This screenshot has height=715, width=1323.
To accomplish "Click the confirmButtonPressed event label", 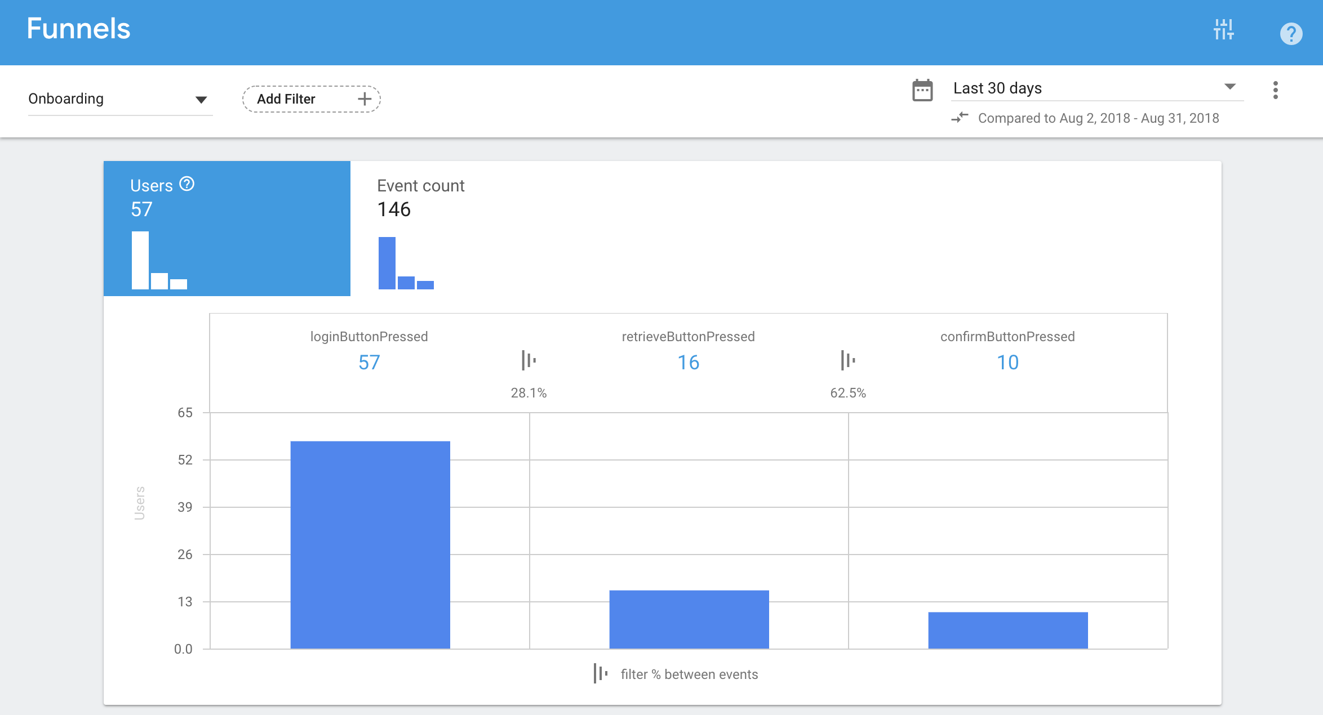I will 1007,337.
